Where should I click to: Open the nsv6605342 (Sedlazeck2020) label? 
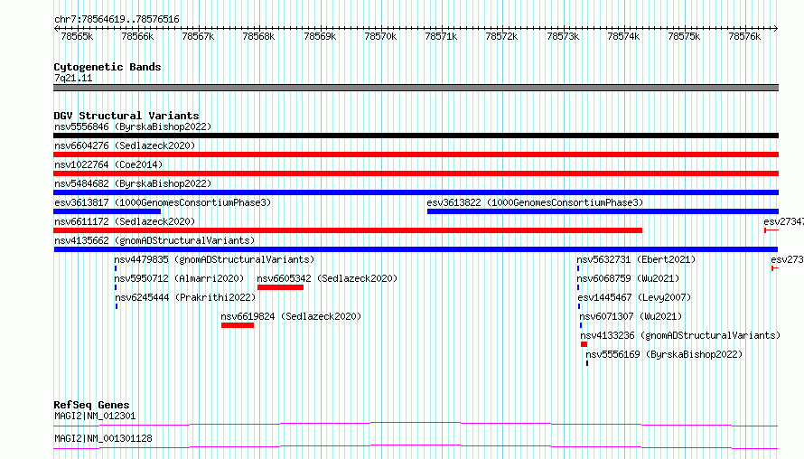pos(327,278)
